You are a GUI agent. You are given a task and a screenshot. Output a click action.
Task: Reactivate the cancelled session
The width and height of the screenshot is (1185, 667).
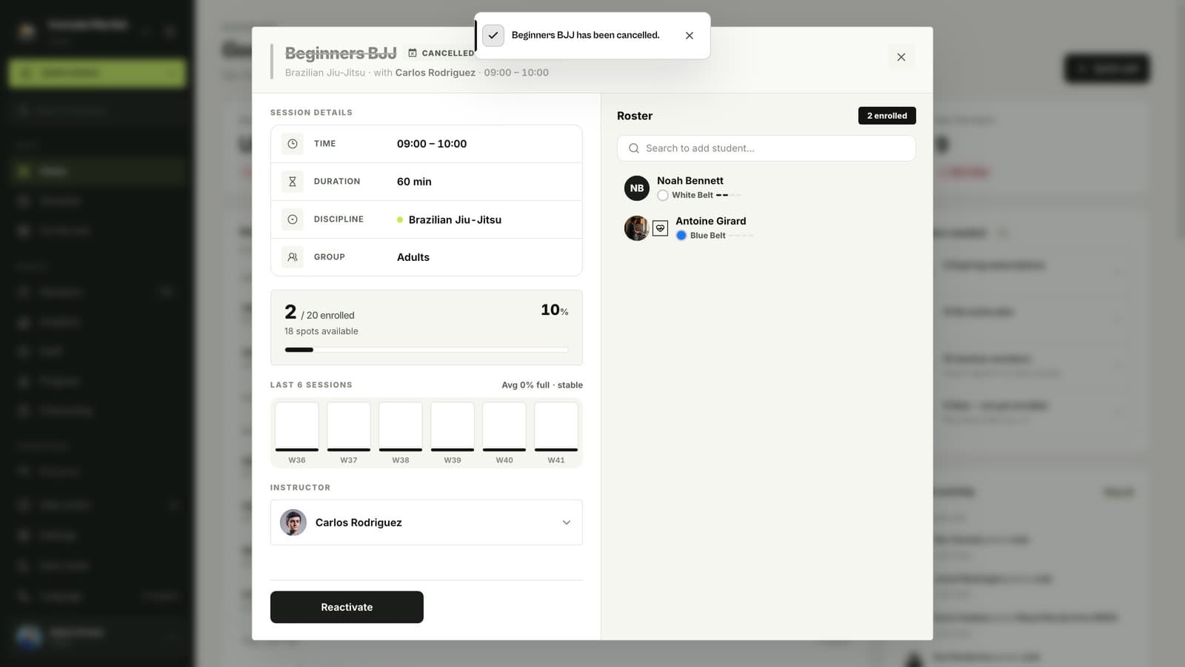pos(347,607)
